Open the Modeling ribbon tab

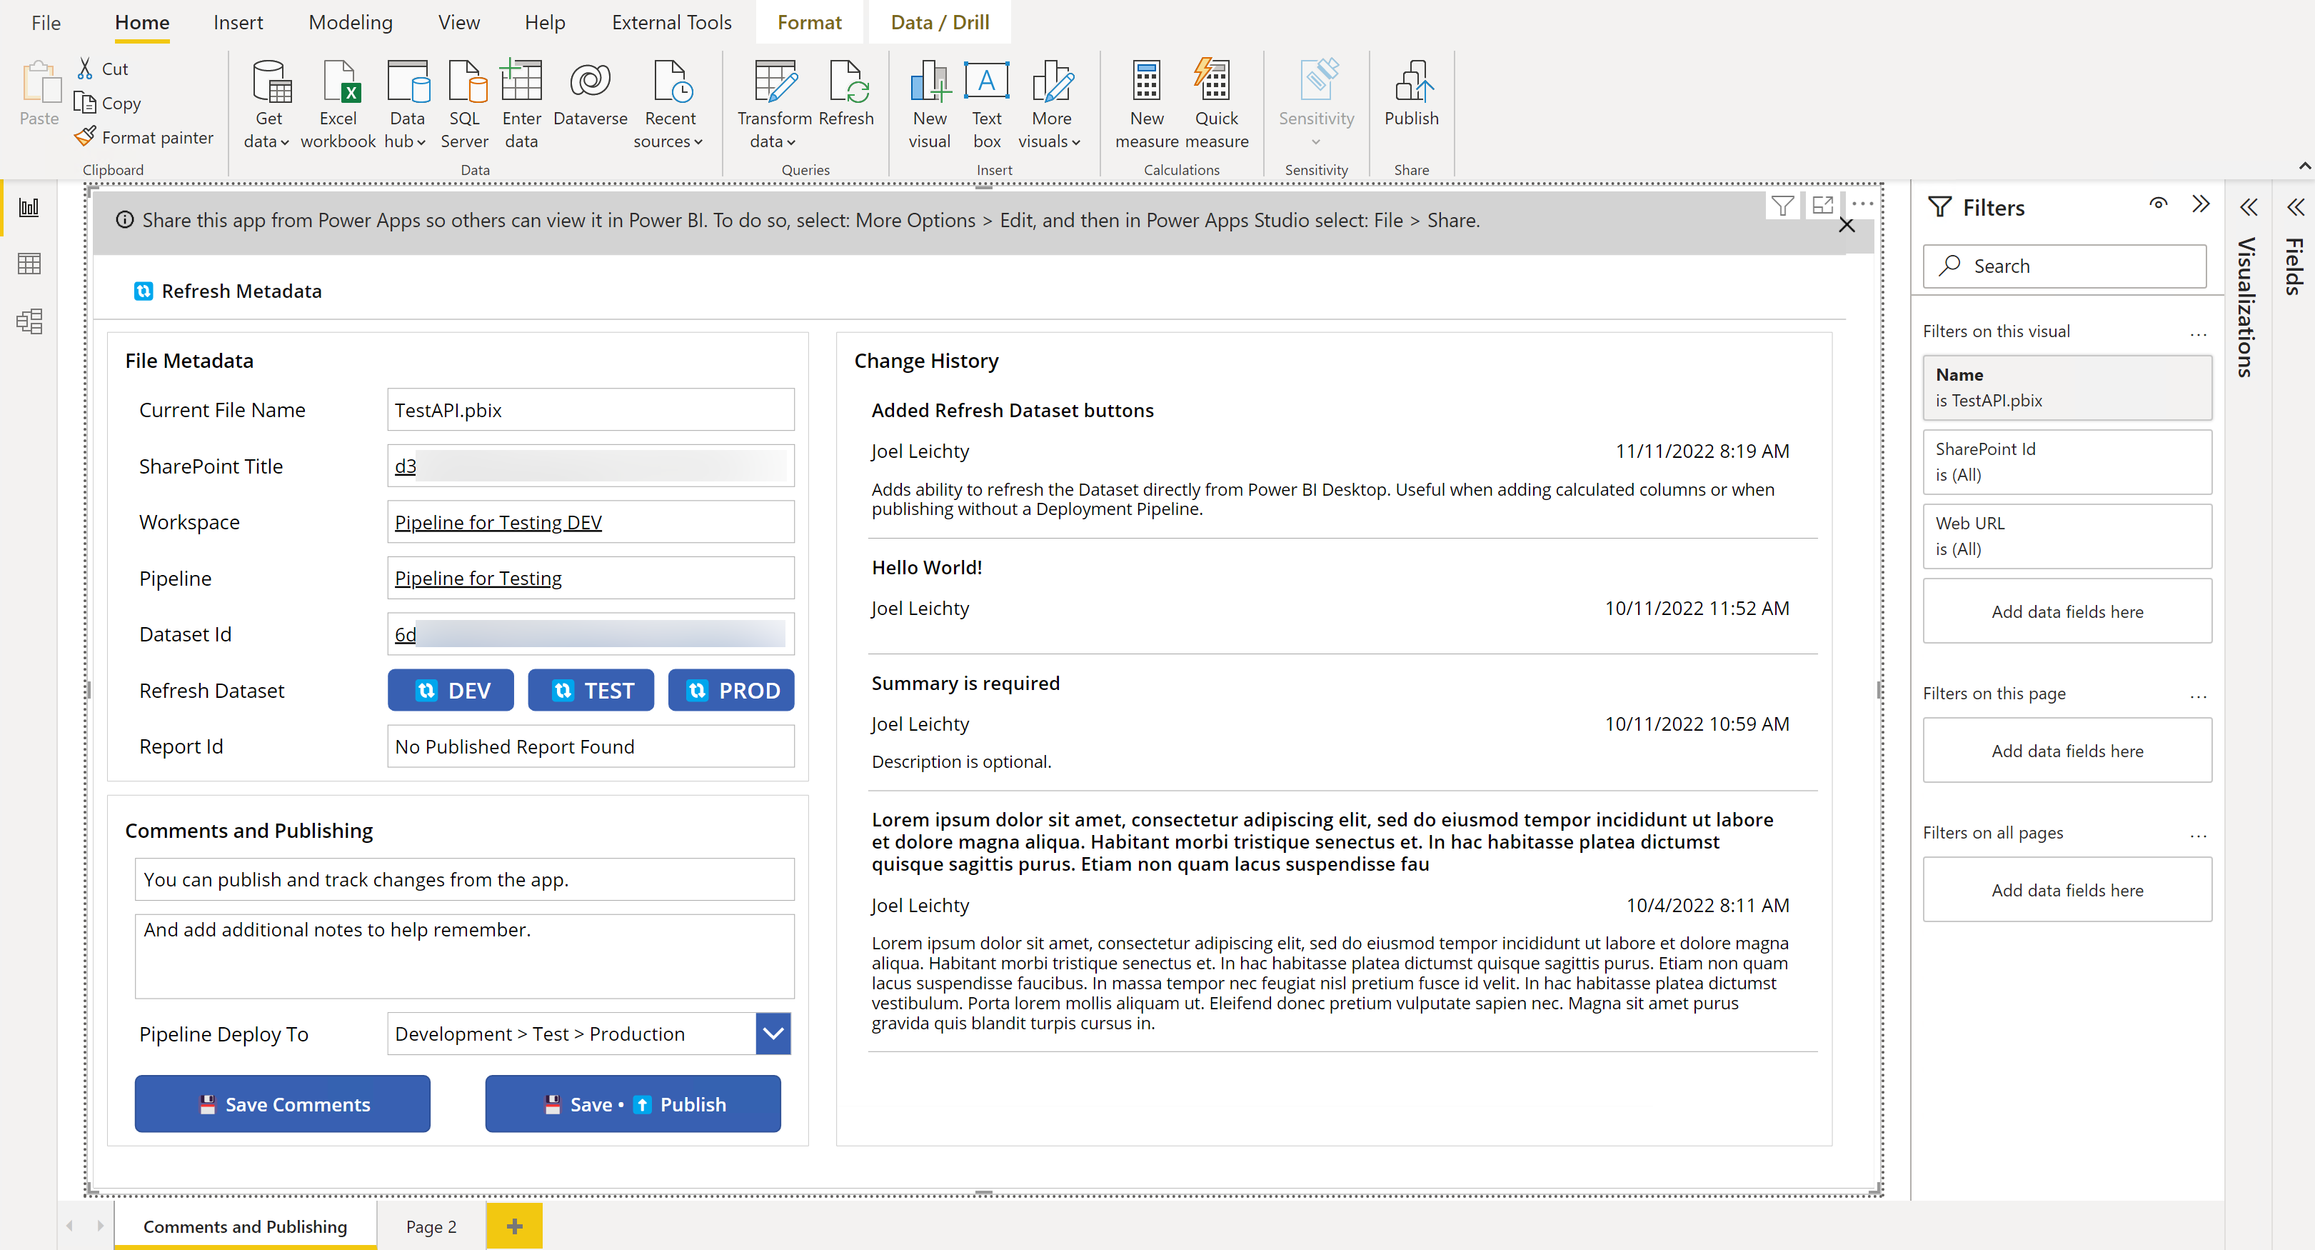point(351,22)
